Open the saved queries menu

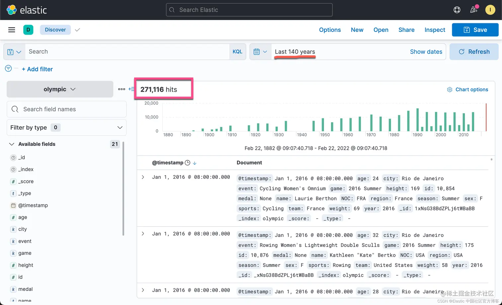pos(14,52)
